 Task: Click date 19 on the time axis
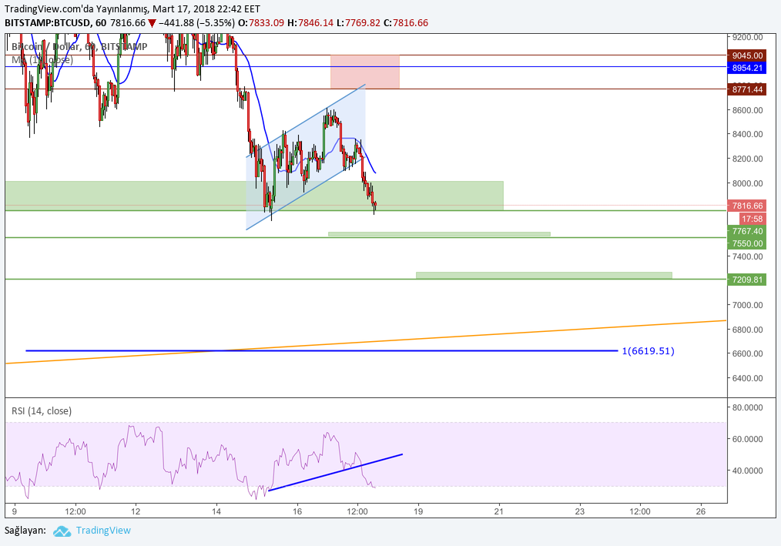418,511
